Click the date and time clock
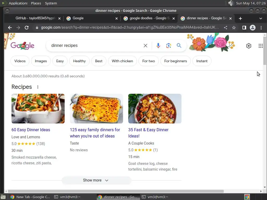 251,3
